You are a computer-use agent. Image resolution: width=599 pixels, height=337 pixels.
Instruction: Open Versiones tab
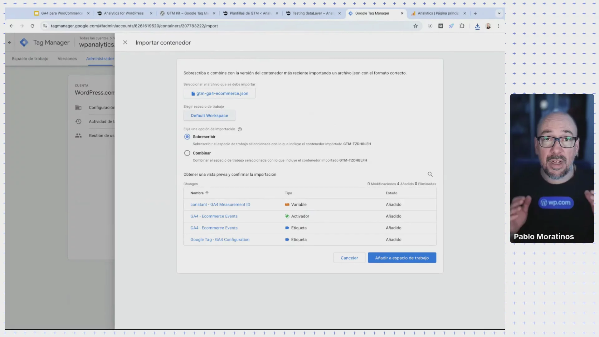point(67,59)
